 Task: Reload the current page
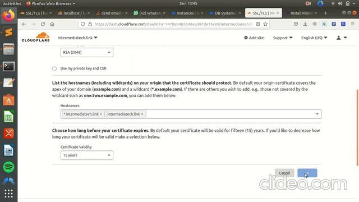tap(43, 24)
